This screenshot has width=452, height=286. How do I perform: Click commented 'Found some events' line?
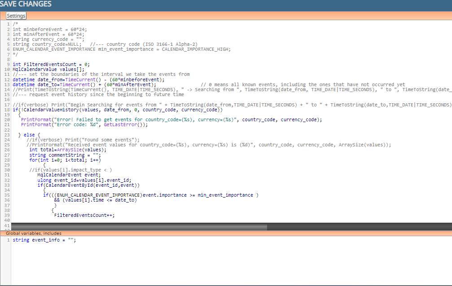point(83,140)
